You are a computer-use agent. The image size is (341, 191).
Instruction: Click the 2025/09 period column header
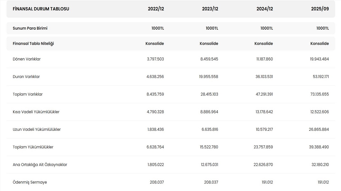tap(320, 9)
